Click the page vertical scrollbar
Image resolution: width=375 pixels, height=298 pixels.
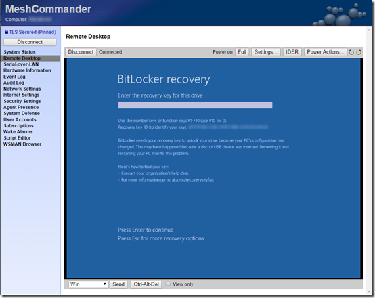tap(368, 161)
